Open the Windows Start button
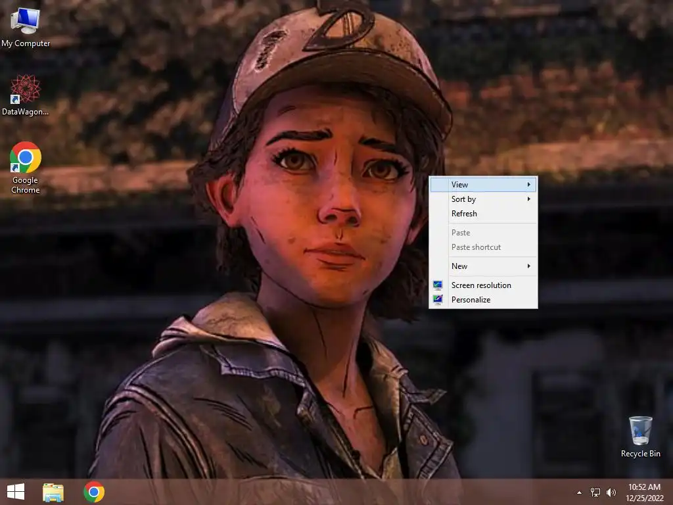This screenshot has height=505, width=673. [16, 492]
